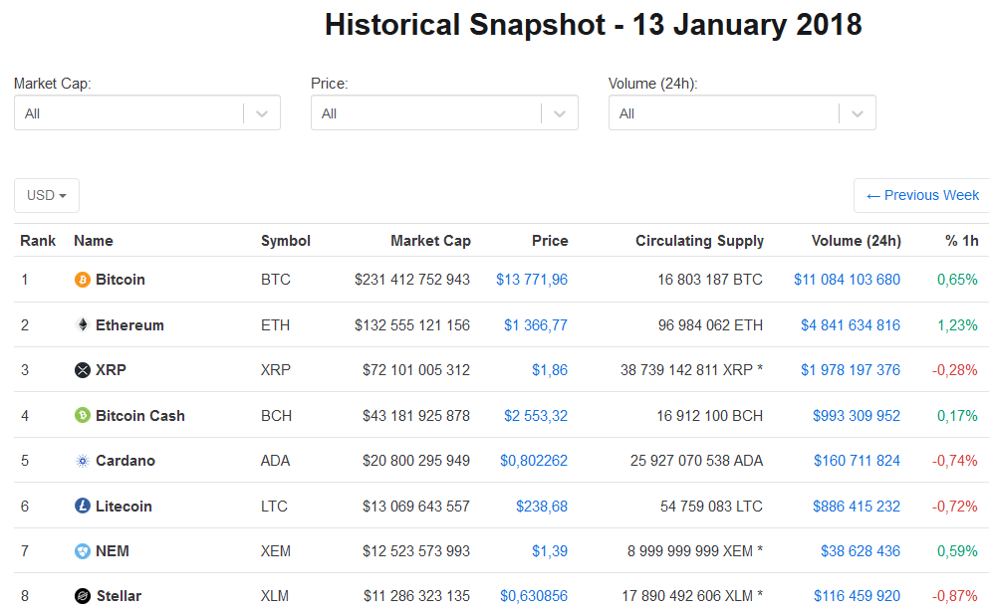Click Stellar volume $116 459 920
This screenshot has height=615, width=989.
coord(857,595)
